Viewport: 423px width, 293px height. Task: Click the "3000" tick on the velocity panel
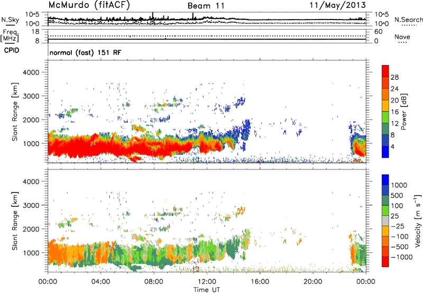31,205
